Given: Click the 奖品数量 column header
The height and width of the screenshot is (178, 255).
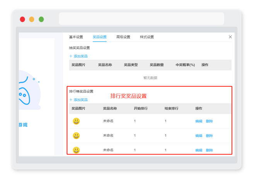Looking at the screenshot, I should pyautogui.click(x=156, y=65).
